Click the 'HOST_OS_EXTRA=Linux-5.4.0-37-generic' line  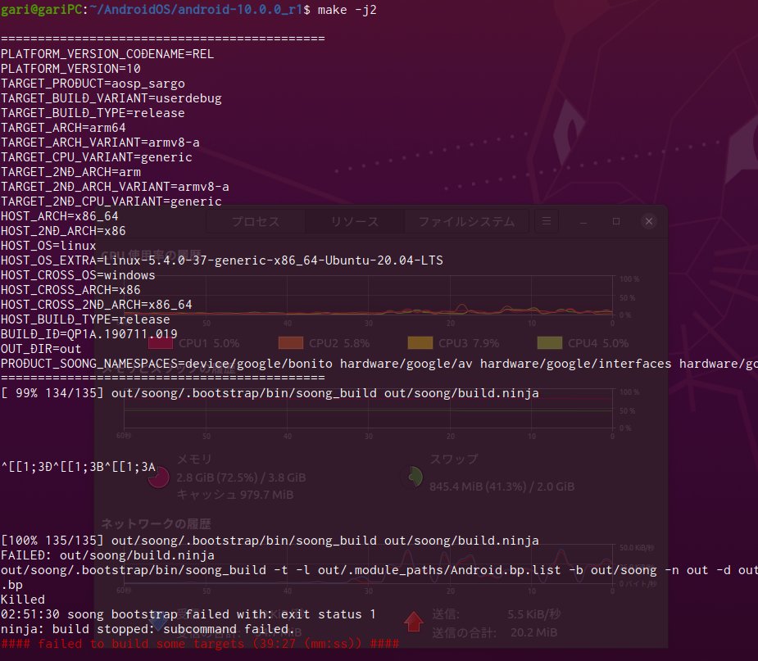222,260
